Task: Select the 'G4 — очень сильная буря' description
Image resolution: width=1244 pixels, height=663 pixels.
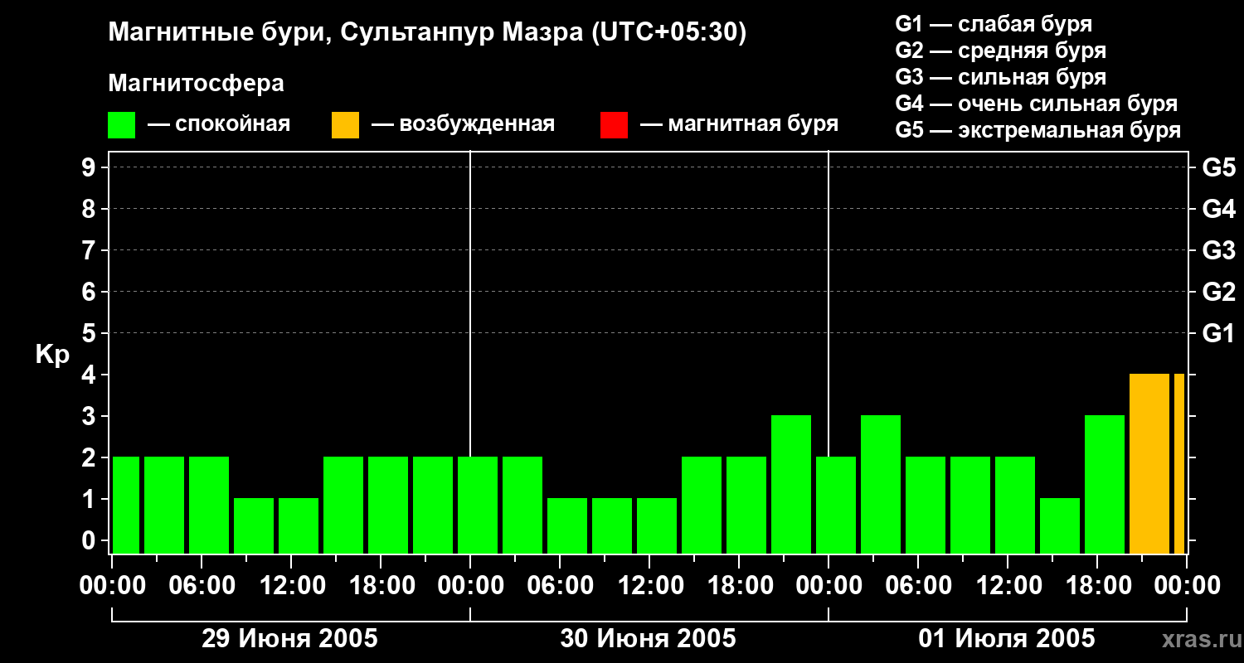Action: click(x=1037, y=104)
